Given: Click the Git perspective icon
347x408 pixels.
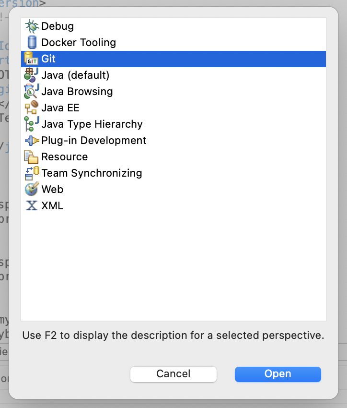Looking at the screenshot, I should (x=31, y=59).
